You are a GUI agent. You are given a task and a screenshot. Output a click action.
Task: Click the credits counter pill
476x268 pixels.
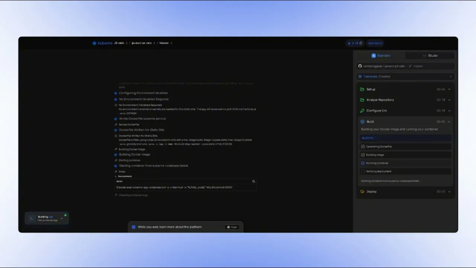(355, 43)
